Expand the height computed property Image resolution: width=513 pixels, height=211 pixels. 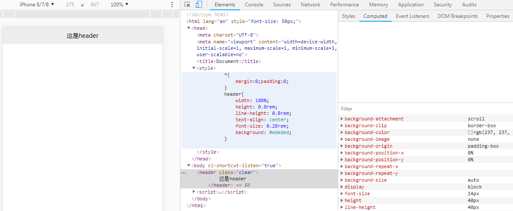[342, 200]
